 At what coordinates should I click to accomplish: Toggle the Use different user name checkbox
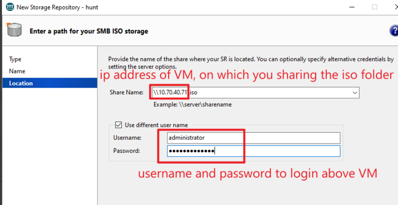tap(118, 125)
